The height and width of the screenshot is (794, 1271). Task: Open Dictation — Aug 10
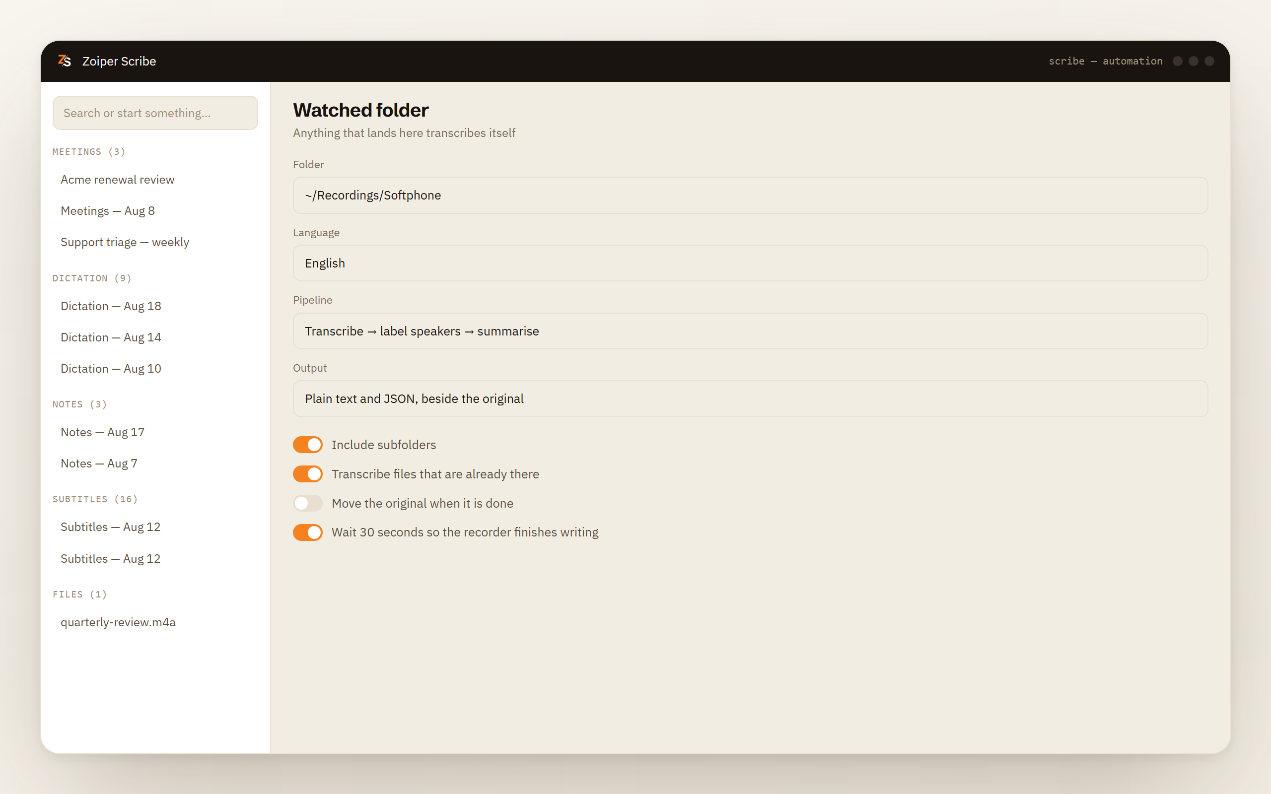coord(111,369)
